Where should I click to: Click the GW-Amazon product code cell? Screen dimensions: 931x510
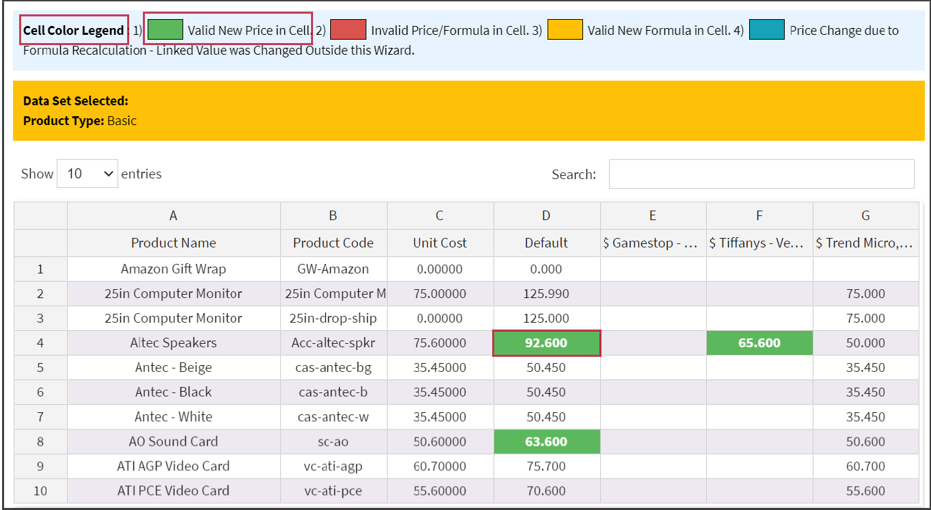click(334, 269)
